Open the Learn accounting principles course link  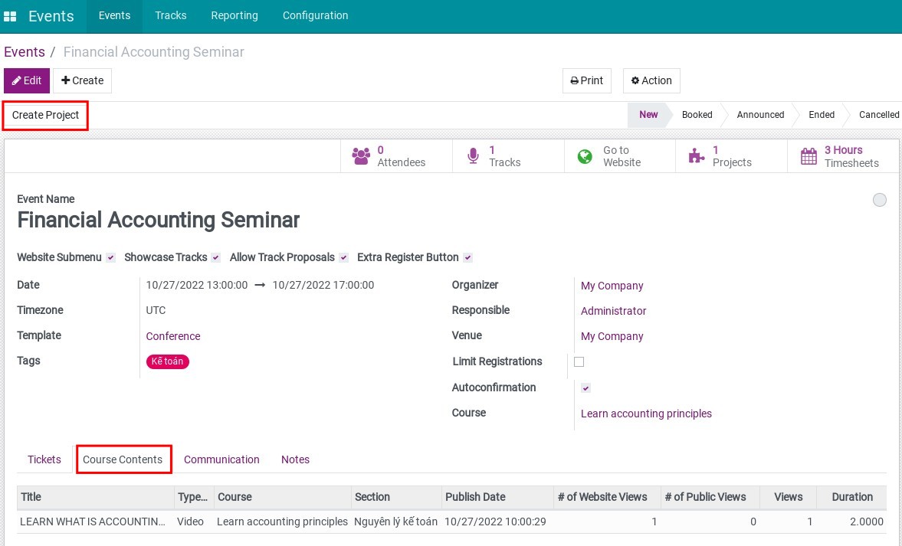pos(646,414)
